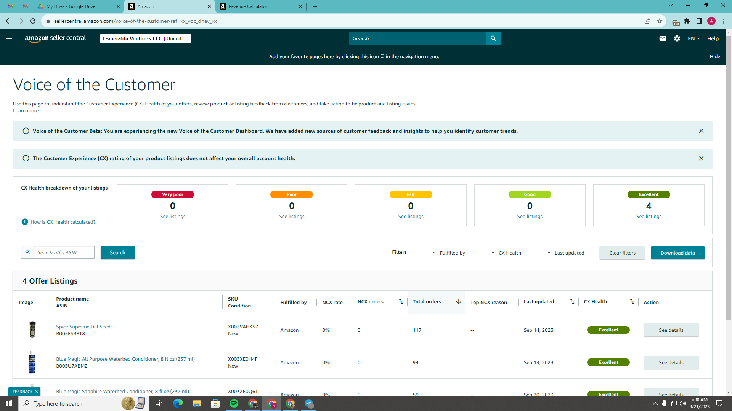Viewport: 732px width, 411px height.
Task: Click the Spice Supreme Dill Seeds product thumbnail
Action: 32,330
